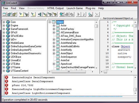139x103 pixels.
Task: Click the second greyed-out toolbar icon after the globe
Action: point(72,14)
